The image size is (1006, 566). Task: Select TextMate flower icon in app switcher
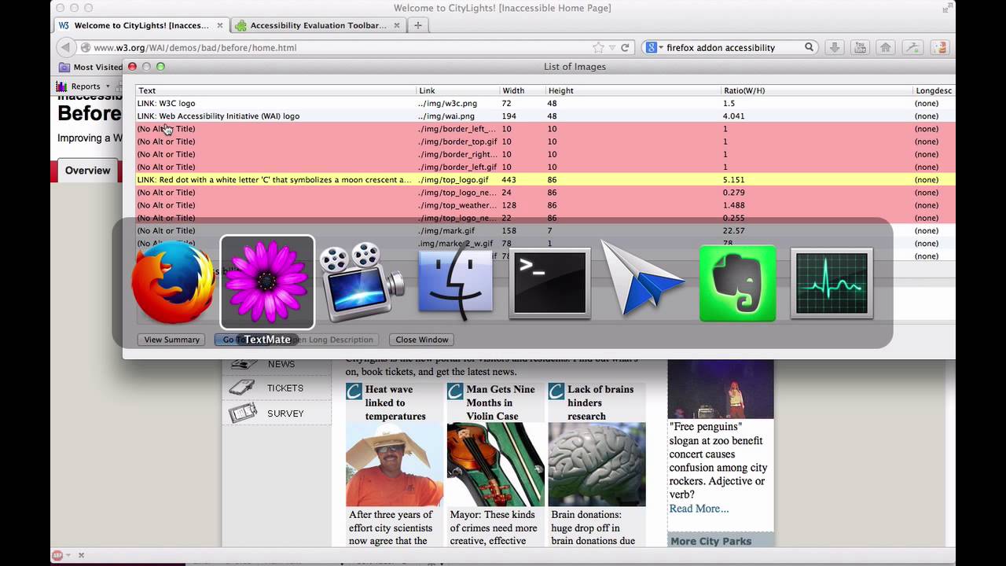[267, 282]
